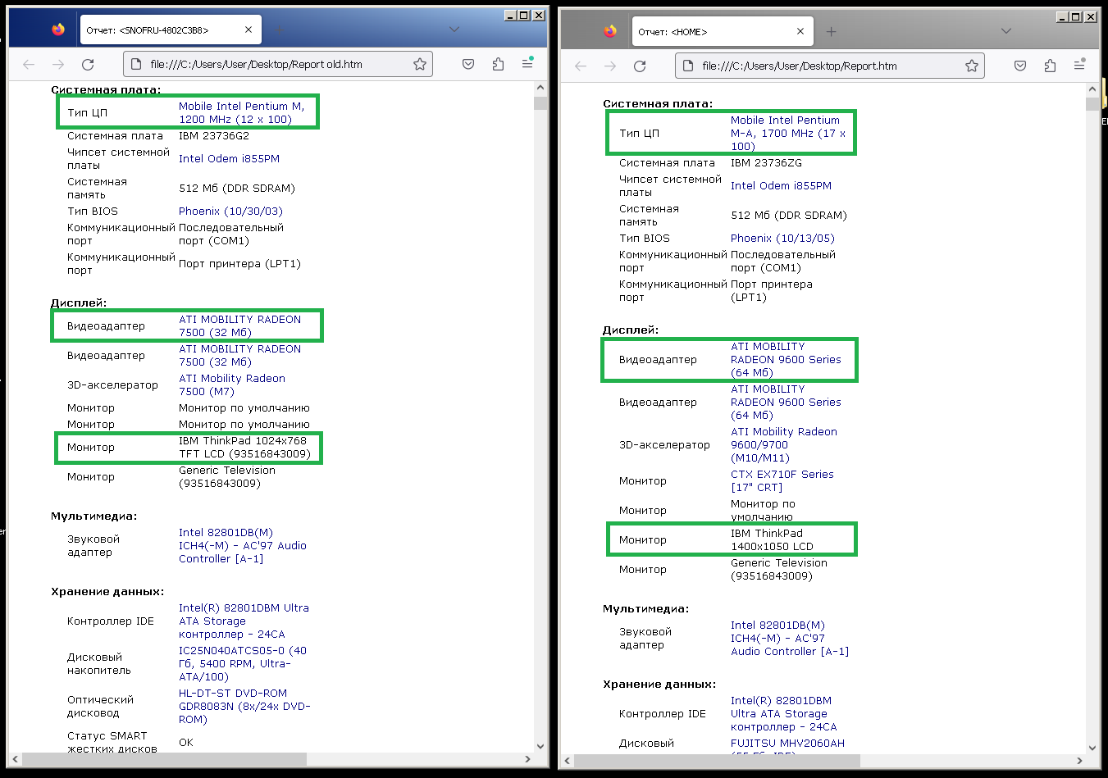The height and width of the screenshot is (778, 1108).
Task: Open Intel Odem i855PM link in SNOFRU-4802C3B8 report
Action: (229, 158)
